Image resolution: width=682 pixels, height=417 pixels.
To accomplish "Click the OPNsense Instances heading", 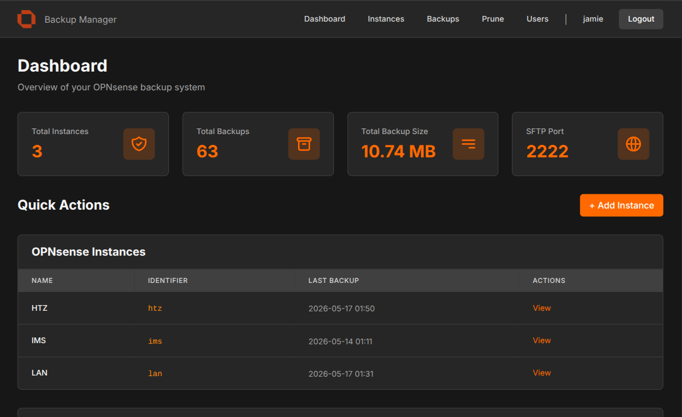I will [88, 252].
